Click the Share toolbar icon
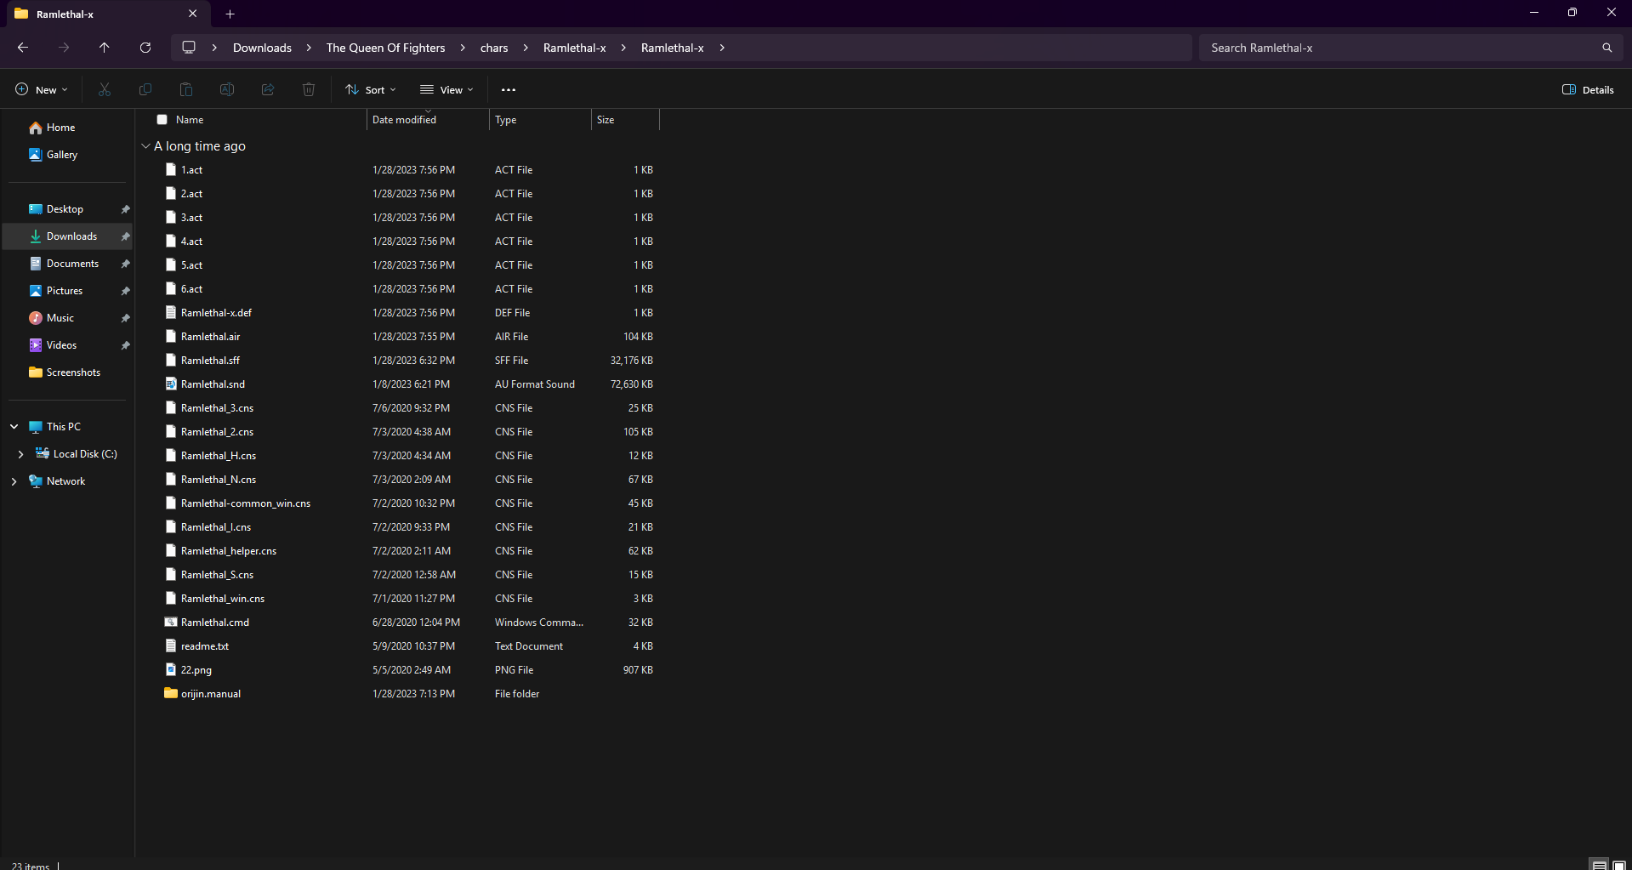The image size is (1632, 870). pyautogui.click(x=268, y=89)
